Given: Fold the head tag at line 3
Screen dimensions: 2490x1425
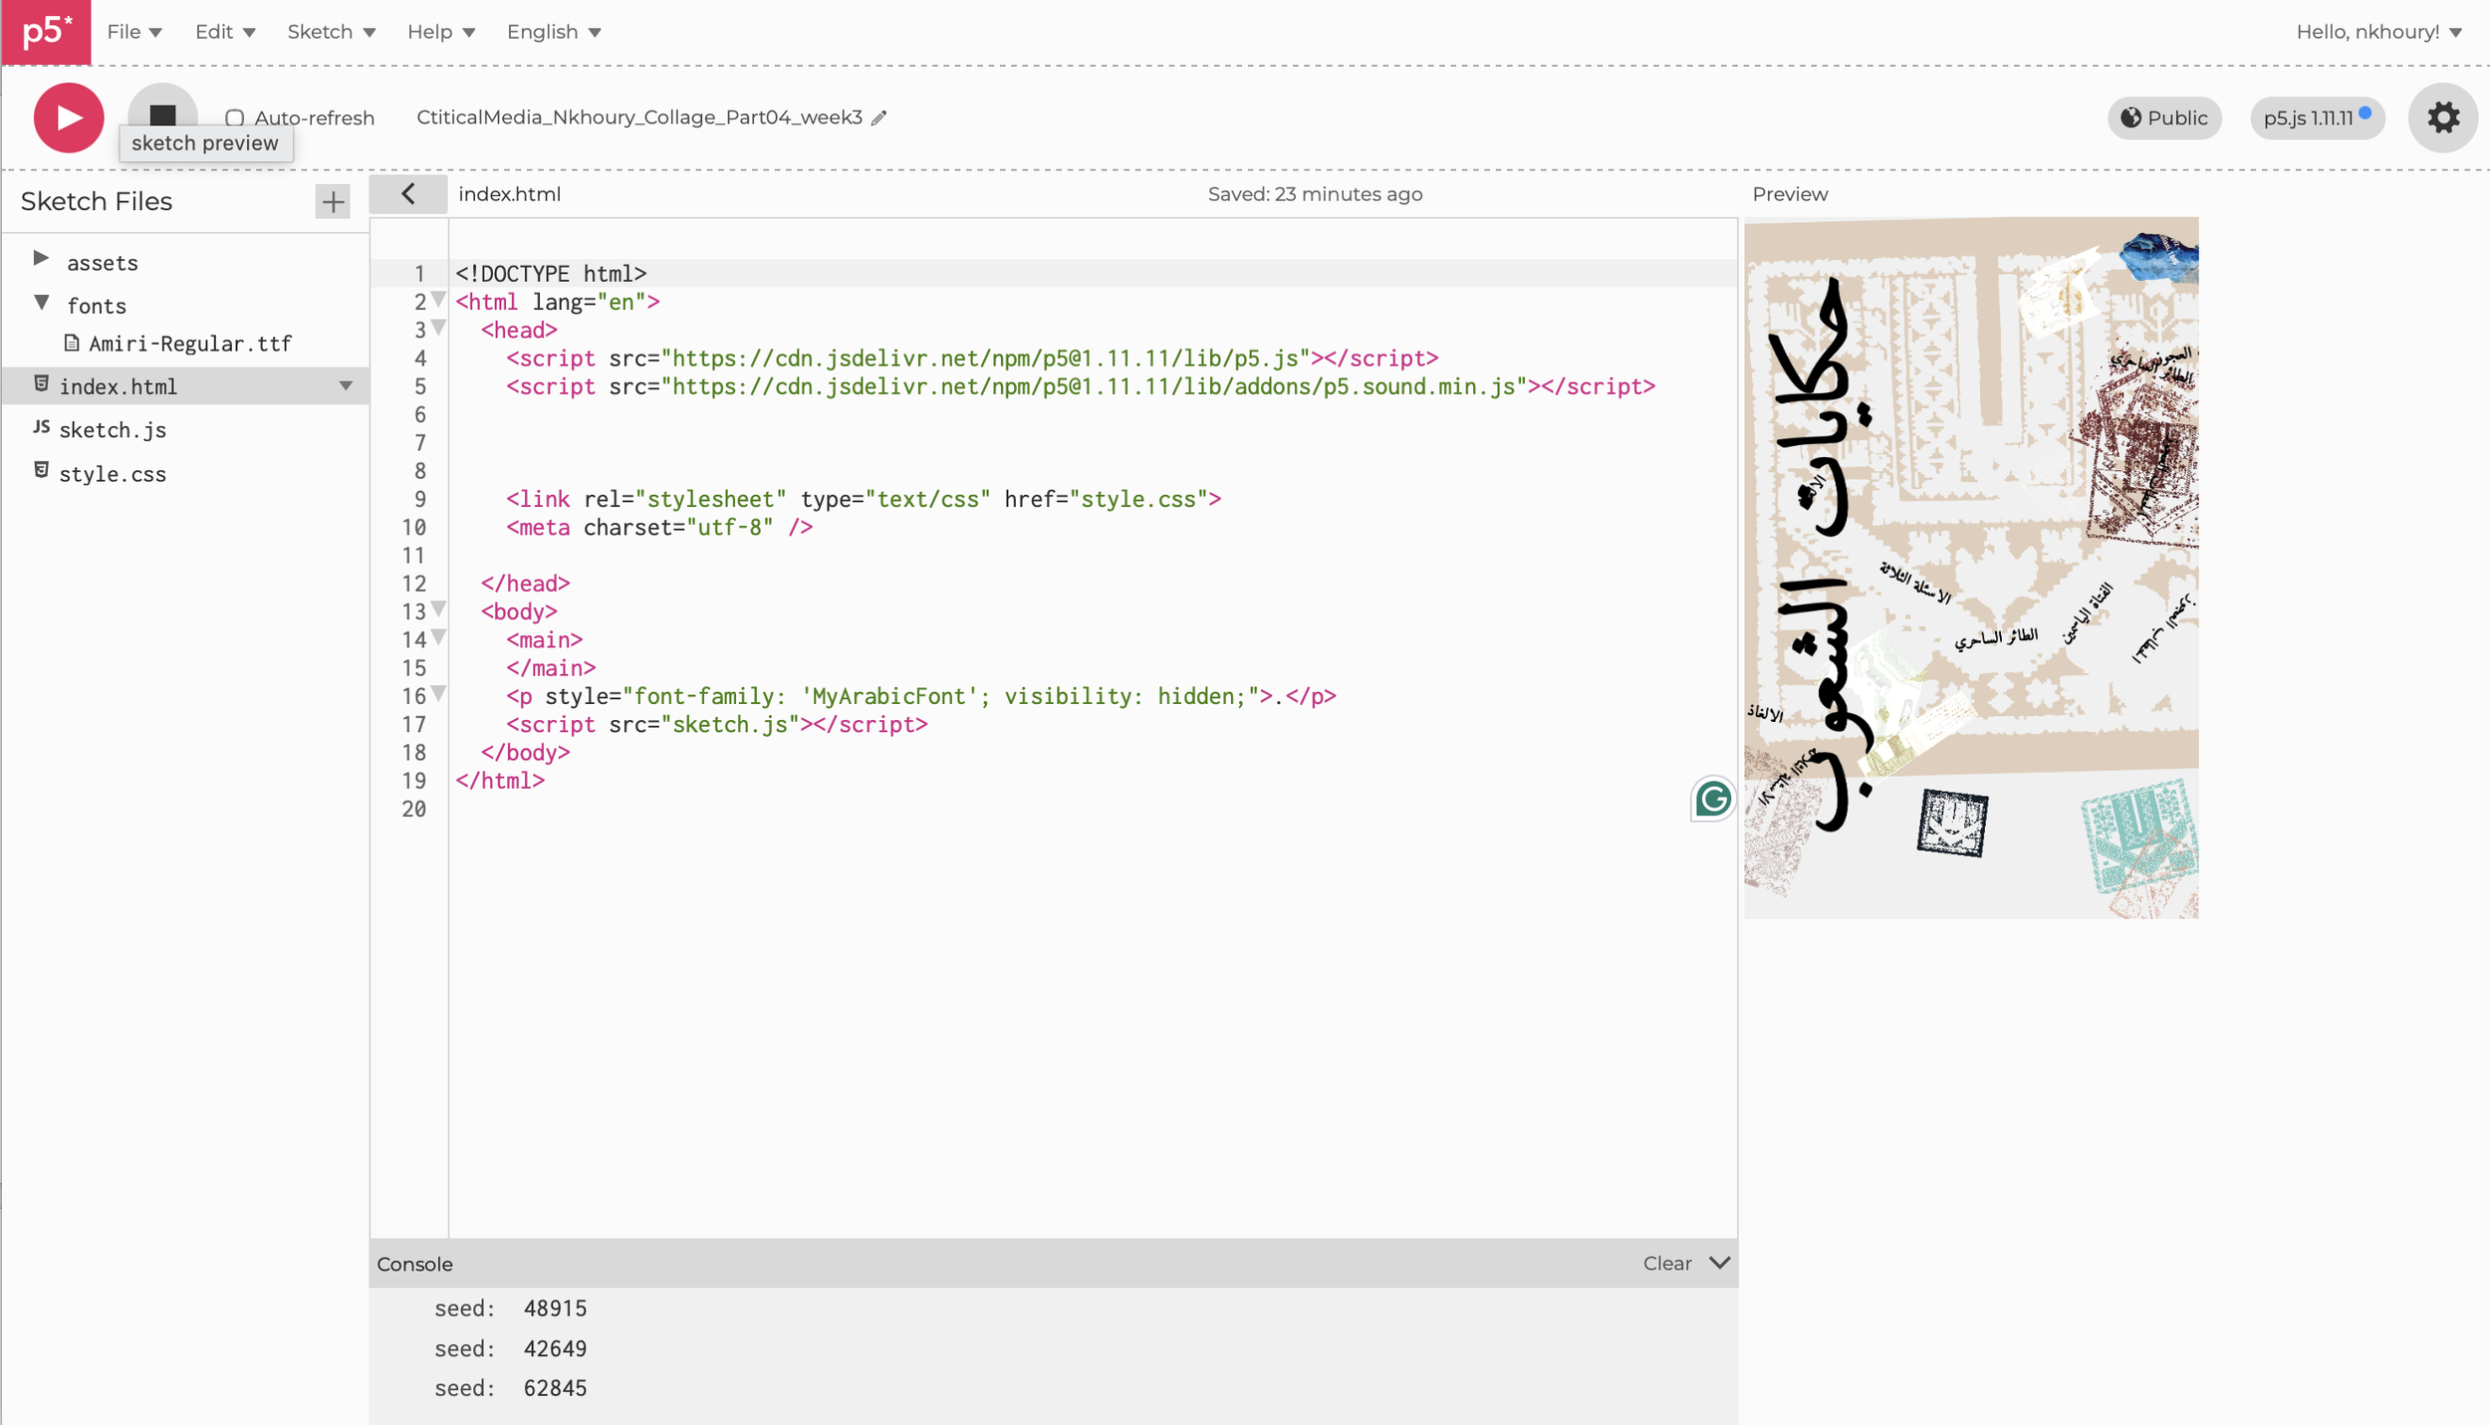Looking at the screenshot, I should tap(438, 328).
